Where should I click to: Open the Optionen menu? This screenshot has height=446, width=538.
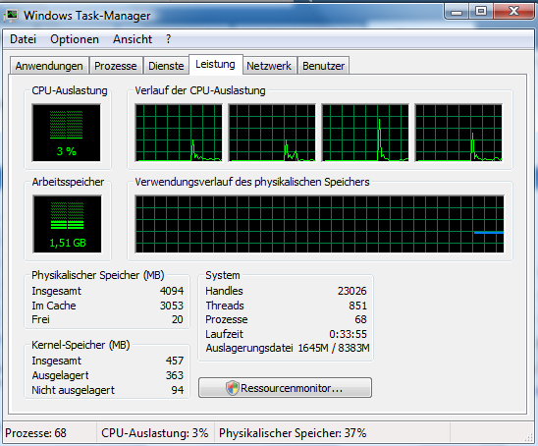pos(75,39)
